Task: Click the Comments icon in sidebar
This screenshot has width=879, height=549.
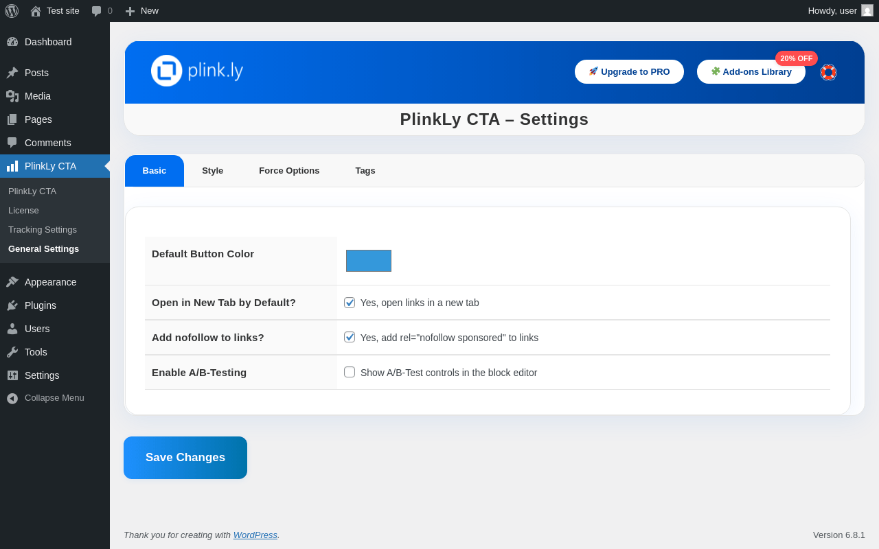Action: [12, 143]
